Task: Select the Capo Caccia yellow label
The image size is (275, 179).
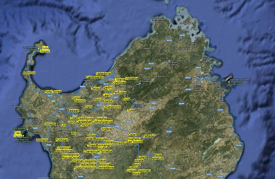Action: tap(18, 135)
